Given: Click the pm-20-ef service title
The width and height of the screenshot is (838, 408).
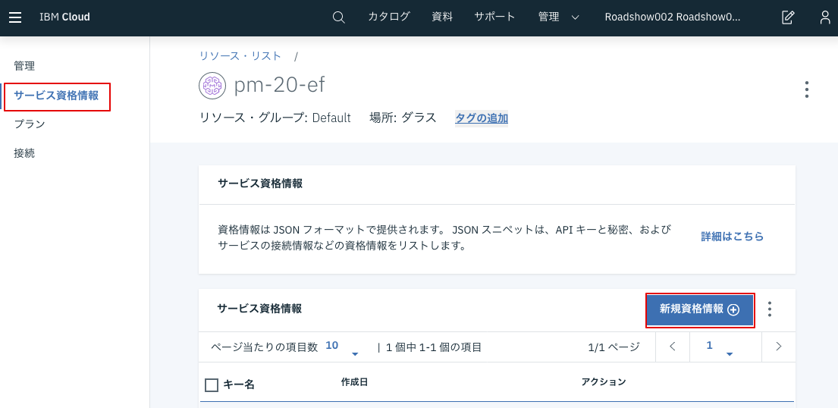Looking at the screenshot, I should (279, 85).
